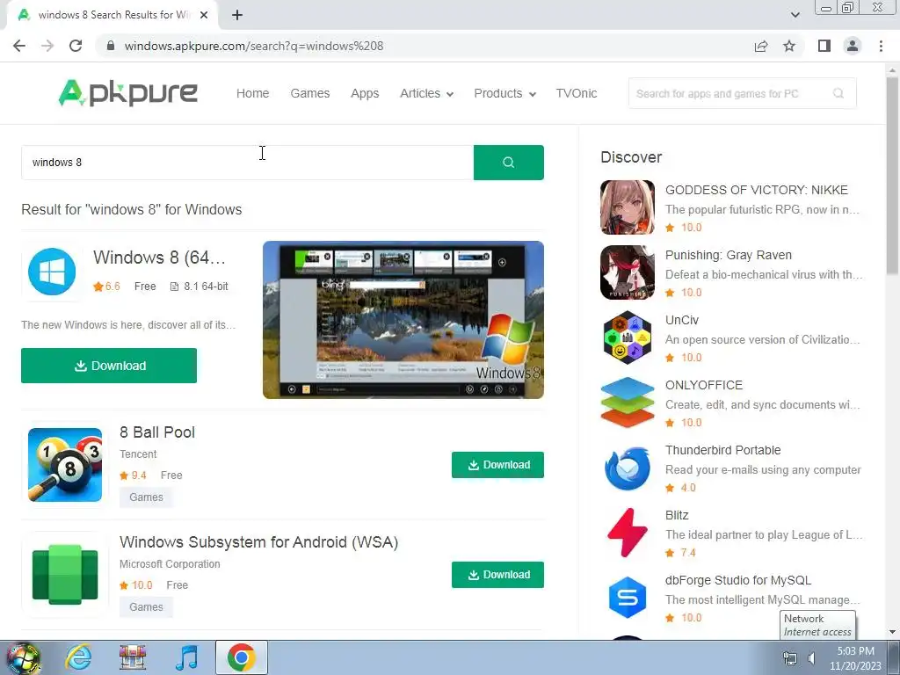
Task: Download Windows Subsystem for Android (WSA)
Action: pos(497,575)
